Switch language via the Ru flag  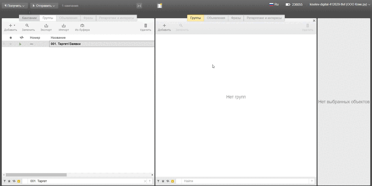[274, 4]
